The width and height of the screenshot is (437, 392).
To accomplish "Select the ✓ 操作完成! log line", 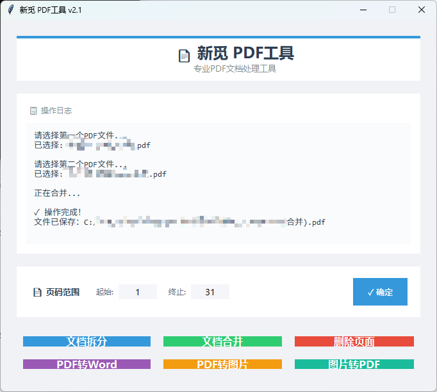I will (x=58, y=212).
